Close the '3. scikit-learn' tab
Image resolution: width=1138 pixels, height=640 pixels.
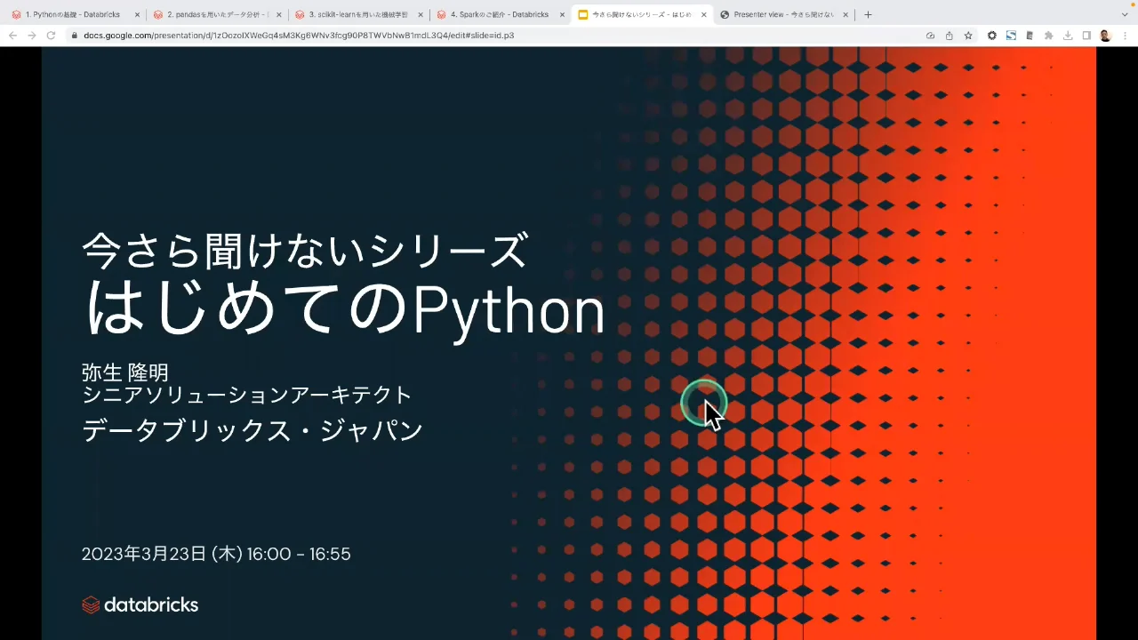pyautogui.click(x=420, y=14)
